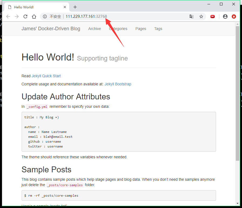Viewport: 242px width, 208px height.
Task: Bookmark this page with the star
Action: [x=201, y=16]
